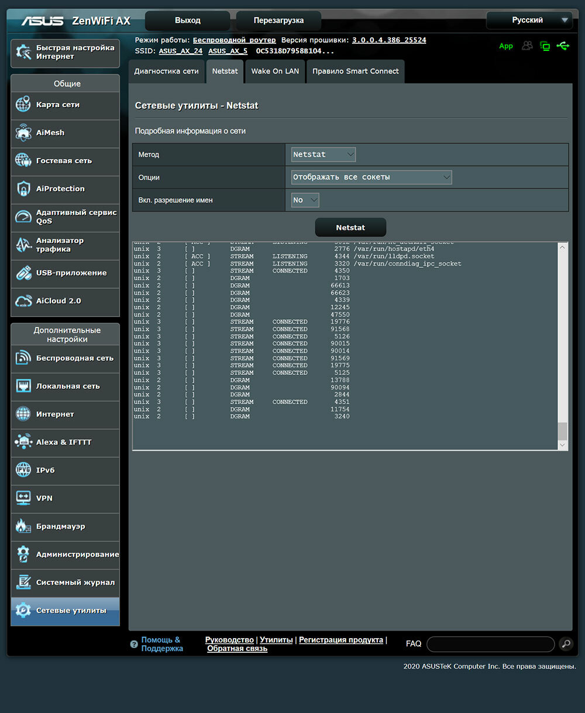585x713 pixels.
Task: Open the Брандмауэр firewall icon
Action: pyautogui.click(x=23, y=526)
